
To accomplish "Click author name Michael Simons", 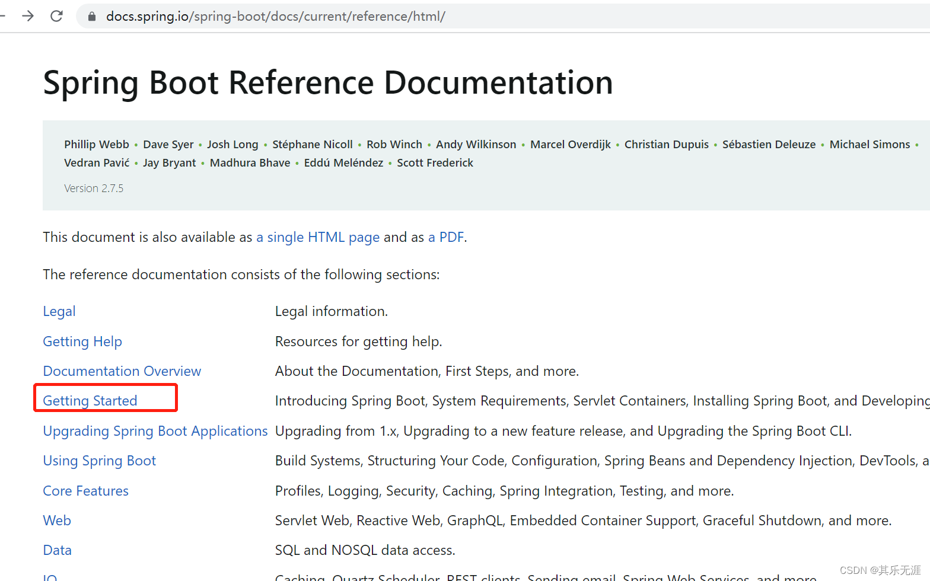I will [x=870, y=145].
